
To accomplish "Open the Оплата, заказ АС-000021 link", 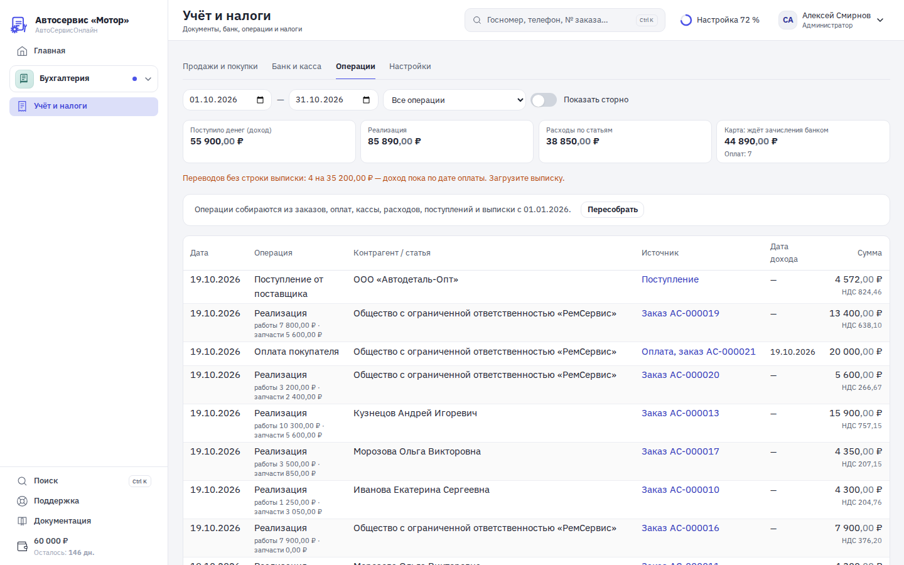I will click(x=699, y=352).
